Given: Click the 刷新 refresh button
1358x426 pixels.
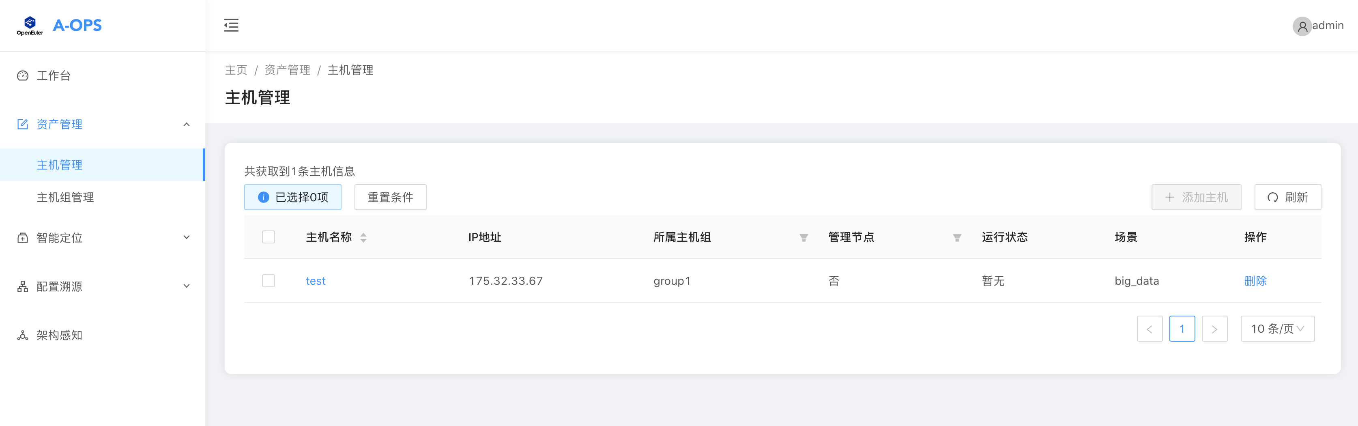Looking at the screenshot, I should coord(1287,197).
